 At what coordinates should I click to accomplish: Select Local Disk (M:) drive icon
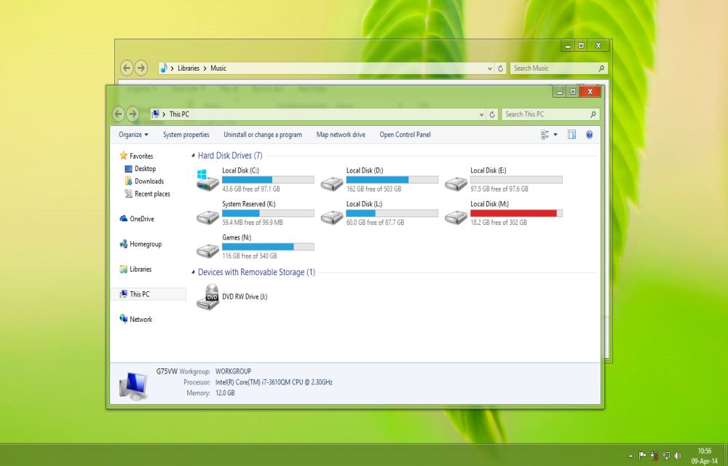pyautogui.click(x=456, y=217)
